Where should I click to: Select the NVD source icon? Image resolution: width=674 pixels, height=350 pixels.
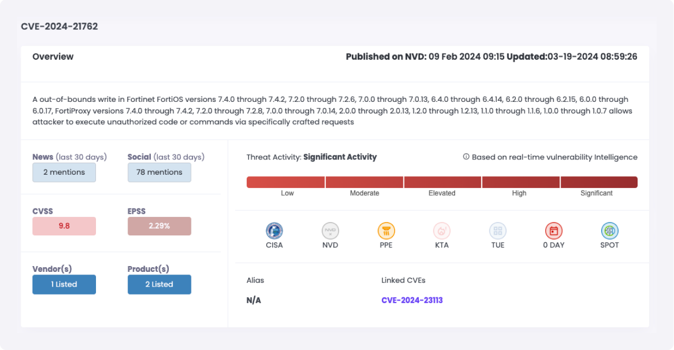(x=330, y=231)
